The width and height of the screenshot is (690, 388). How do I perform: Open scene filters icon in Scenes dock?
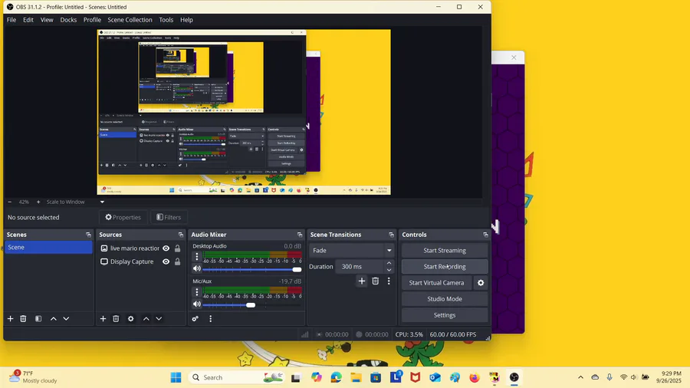coord(38,318)
